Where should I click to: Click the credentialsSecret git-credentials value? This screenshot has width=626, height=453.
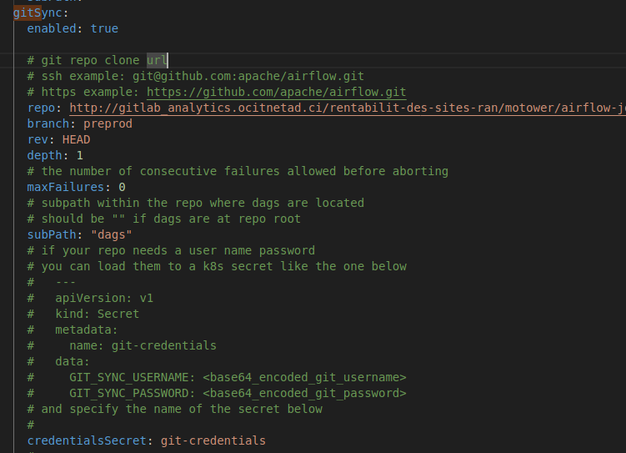[213, 440]
